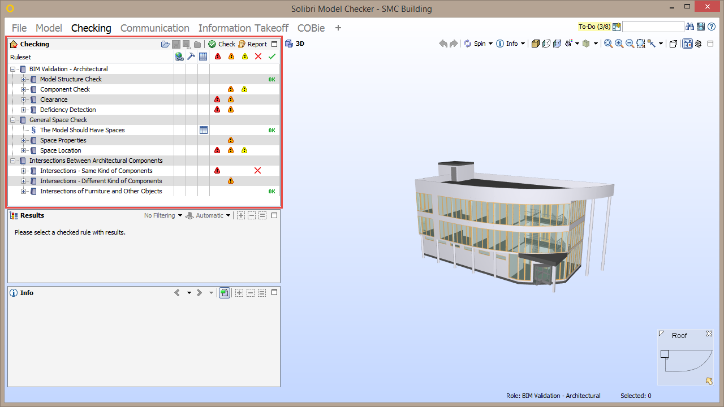Collapse the General Space Check section
724x407 pixels.
point(12,120)
